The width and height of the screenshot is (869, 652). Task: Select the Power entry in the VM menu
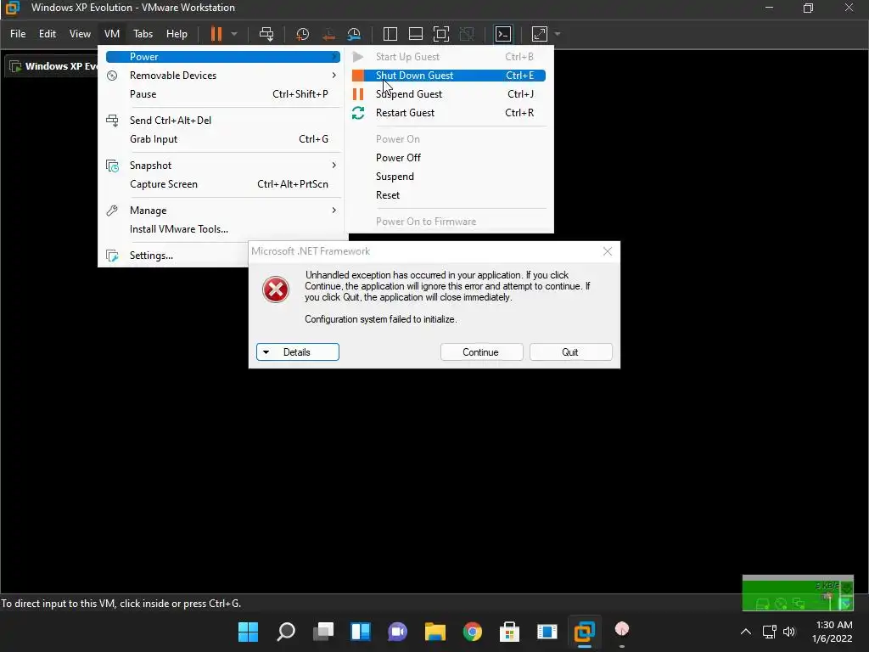pyautogui.click(x=223, y=57)
